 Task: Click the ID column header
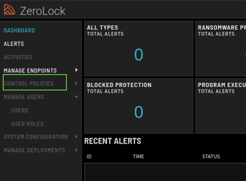click(x=89, y=156)
